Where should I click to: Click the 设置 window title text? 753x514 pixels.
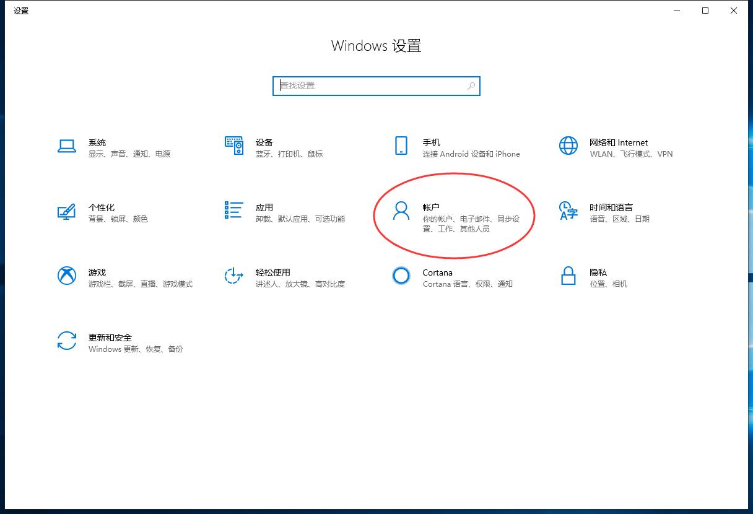21,11
